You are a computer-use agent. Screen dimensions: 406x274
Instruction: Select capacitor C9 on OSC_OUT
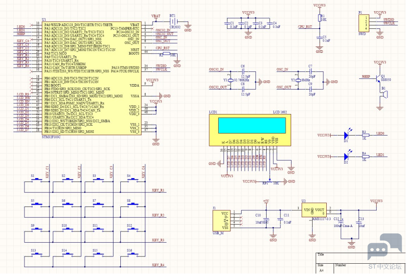pos(311,89)
